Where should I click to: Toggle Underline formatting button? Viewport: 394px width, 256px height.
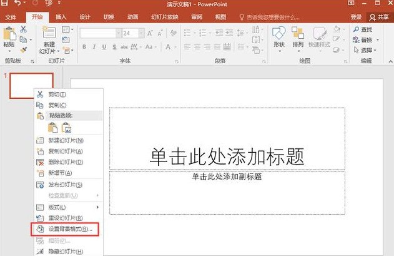pyautogui.click(x=104, y=47)
